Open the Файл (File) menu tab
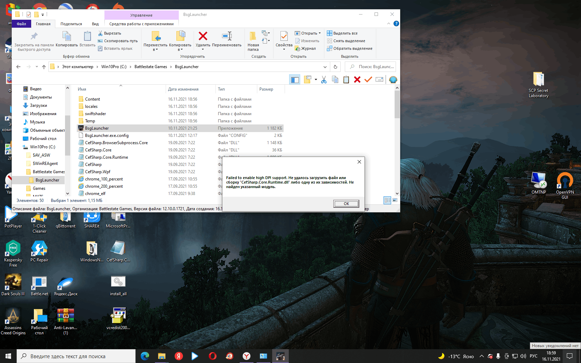581x363 pixels. tap(21, 24)
